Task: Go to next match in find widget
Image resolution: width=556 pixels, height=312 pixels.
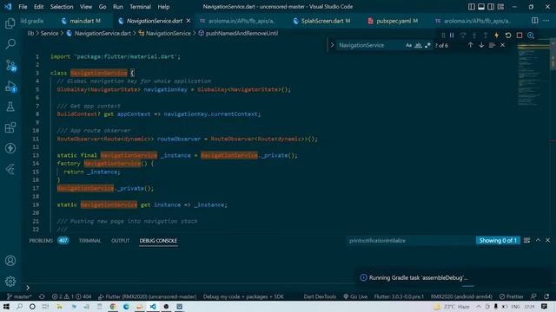Action: click(481, 45)
